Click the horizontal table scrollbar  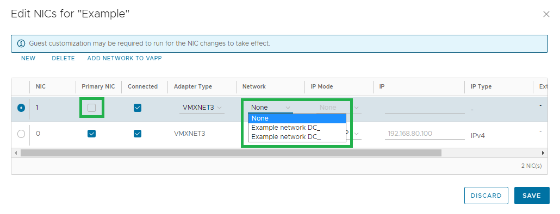tap(231, 153)
